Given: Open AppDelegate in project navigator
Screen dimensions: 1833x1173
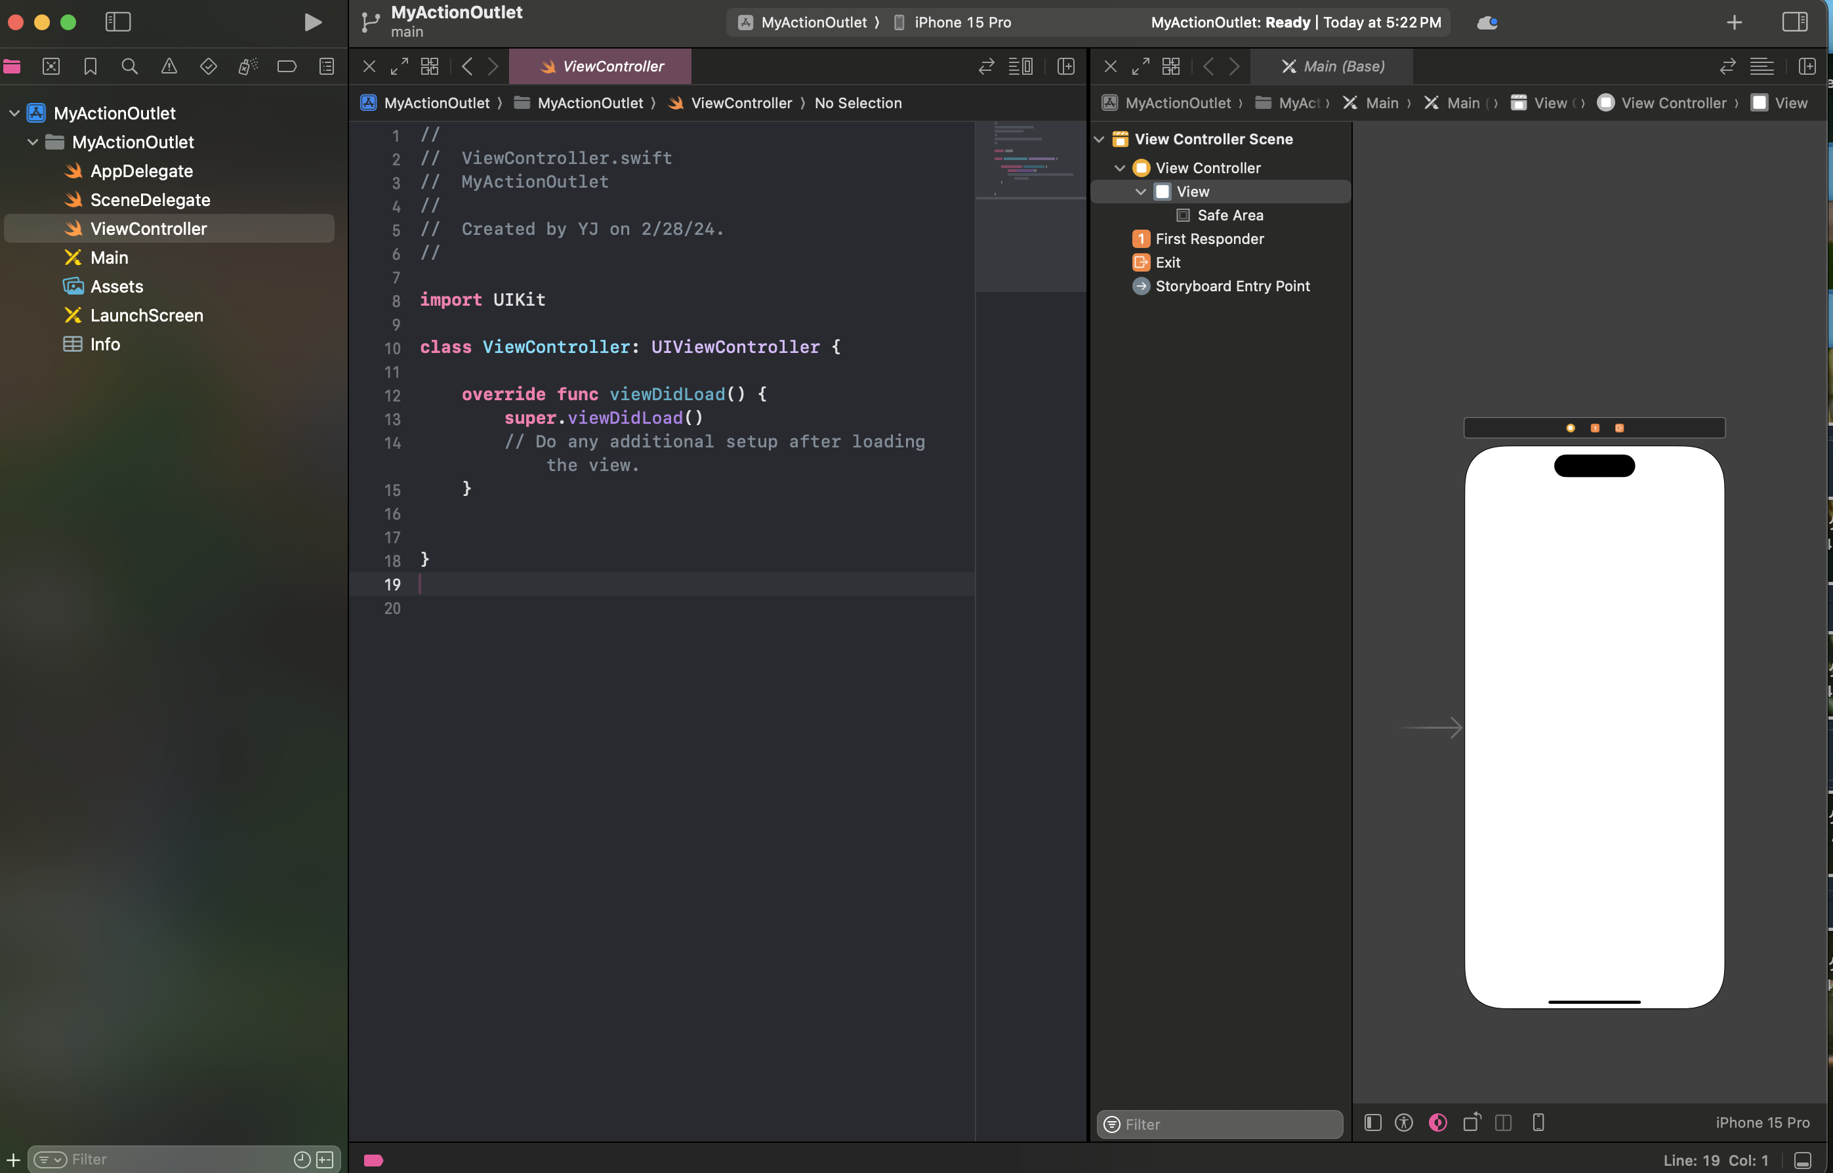Looking at the screenshot, I should [141, 171].
